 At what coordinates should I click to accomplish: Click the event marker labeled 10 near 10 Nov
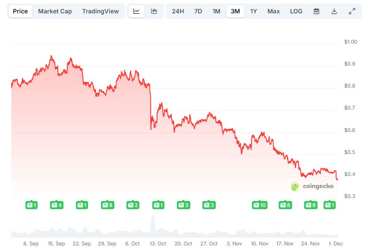click(x=259, y=205)
